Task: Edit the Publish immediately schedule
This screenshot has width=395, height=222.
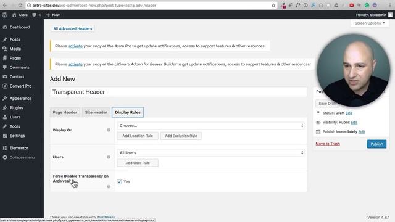Action: [362, 131]
